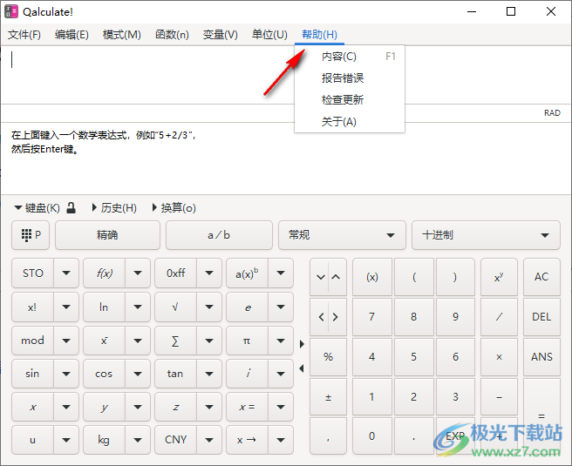Insert the pi constant key
The image size is (572, 466).
(x=247, y=341)
